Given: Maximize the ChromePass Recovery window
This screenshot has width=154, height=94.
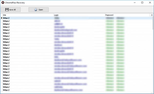Looking at the screenshot, I should pyautogui.click(x=142, y=3).
